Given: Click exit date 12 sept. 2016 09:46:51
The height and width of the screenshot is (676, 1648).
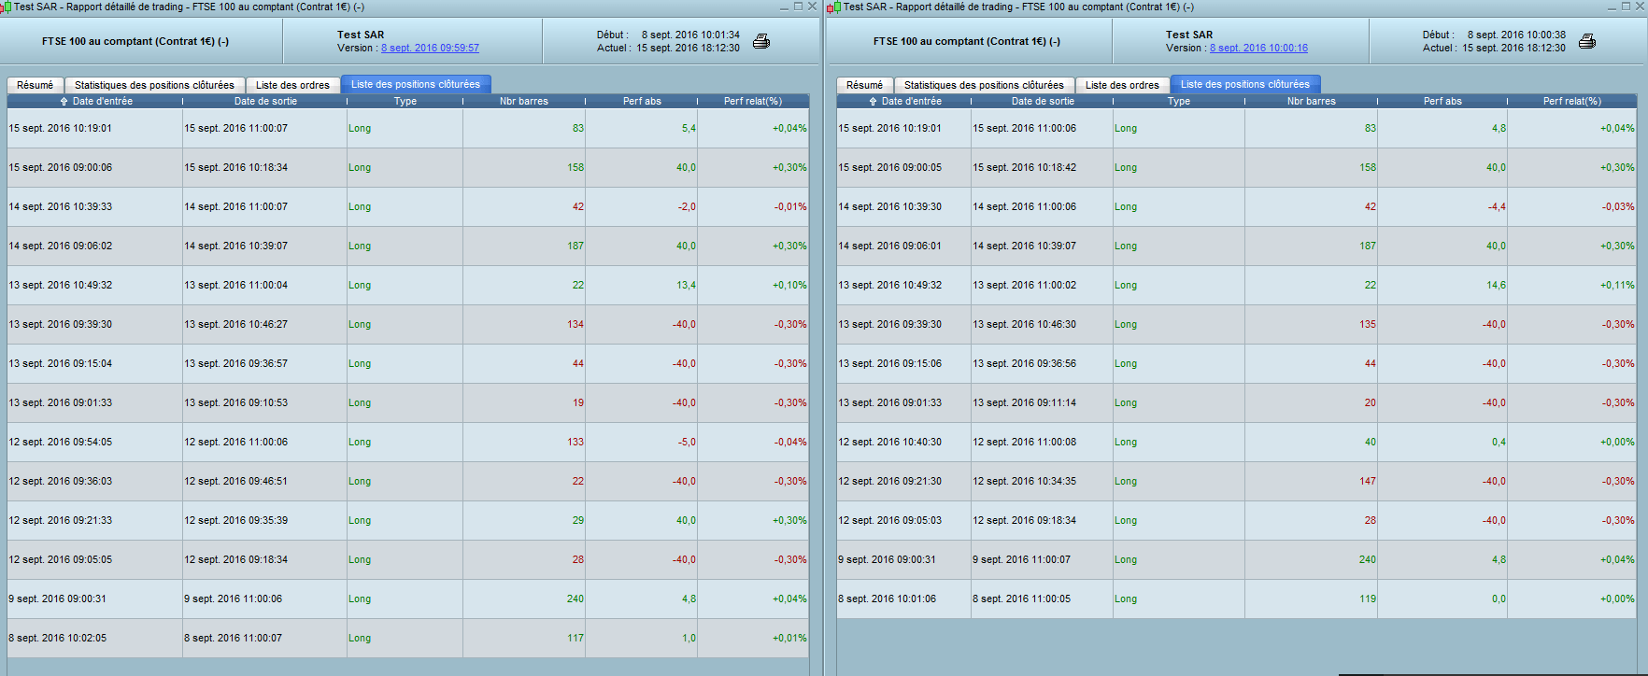Looking at the screenshot, I should pos(236,482).
